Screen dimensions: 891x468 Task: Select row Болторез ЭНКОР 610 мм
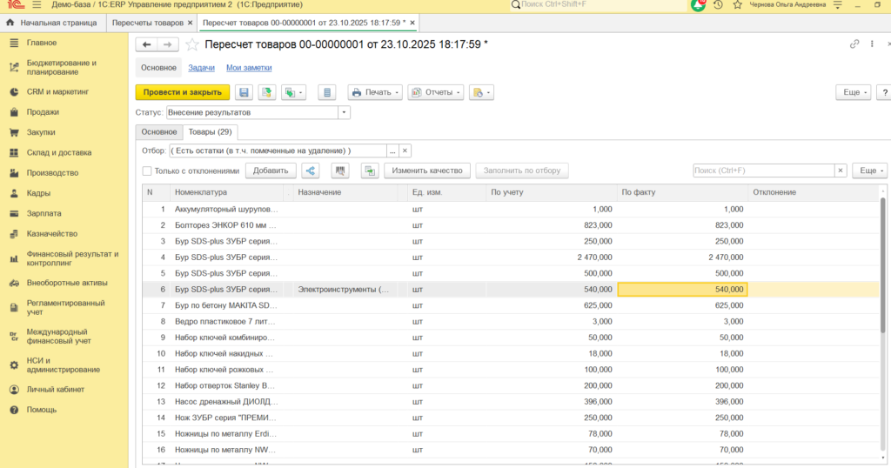point(510,225)
